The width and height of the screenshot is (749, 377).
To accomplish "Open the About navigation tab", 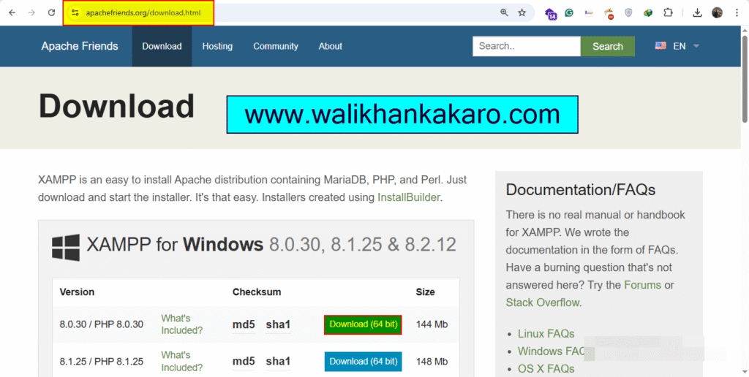I will click(331, 46).
